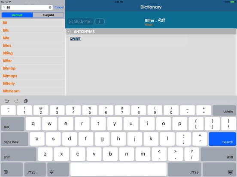Image resolution: width=237 pixels, height=177 pixels.
Task: Tap the letter m key
Action: [x=143, y=154]
